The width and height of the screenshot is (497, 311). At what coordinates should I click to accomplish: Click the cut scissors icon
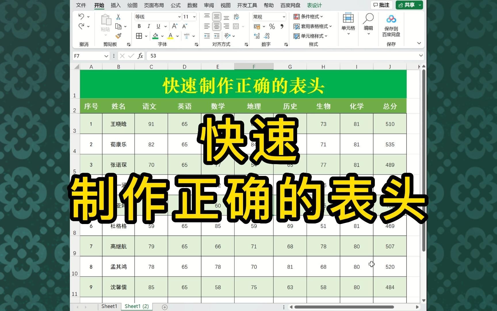coord(118,17)
